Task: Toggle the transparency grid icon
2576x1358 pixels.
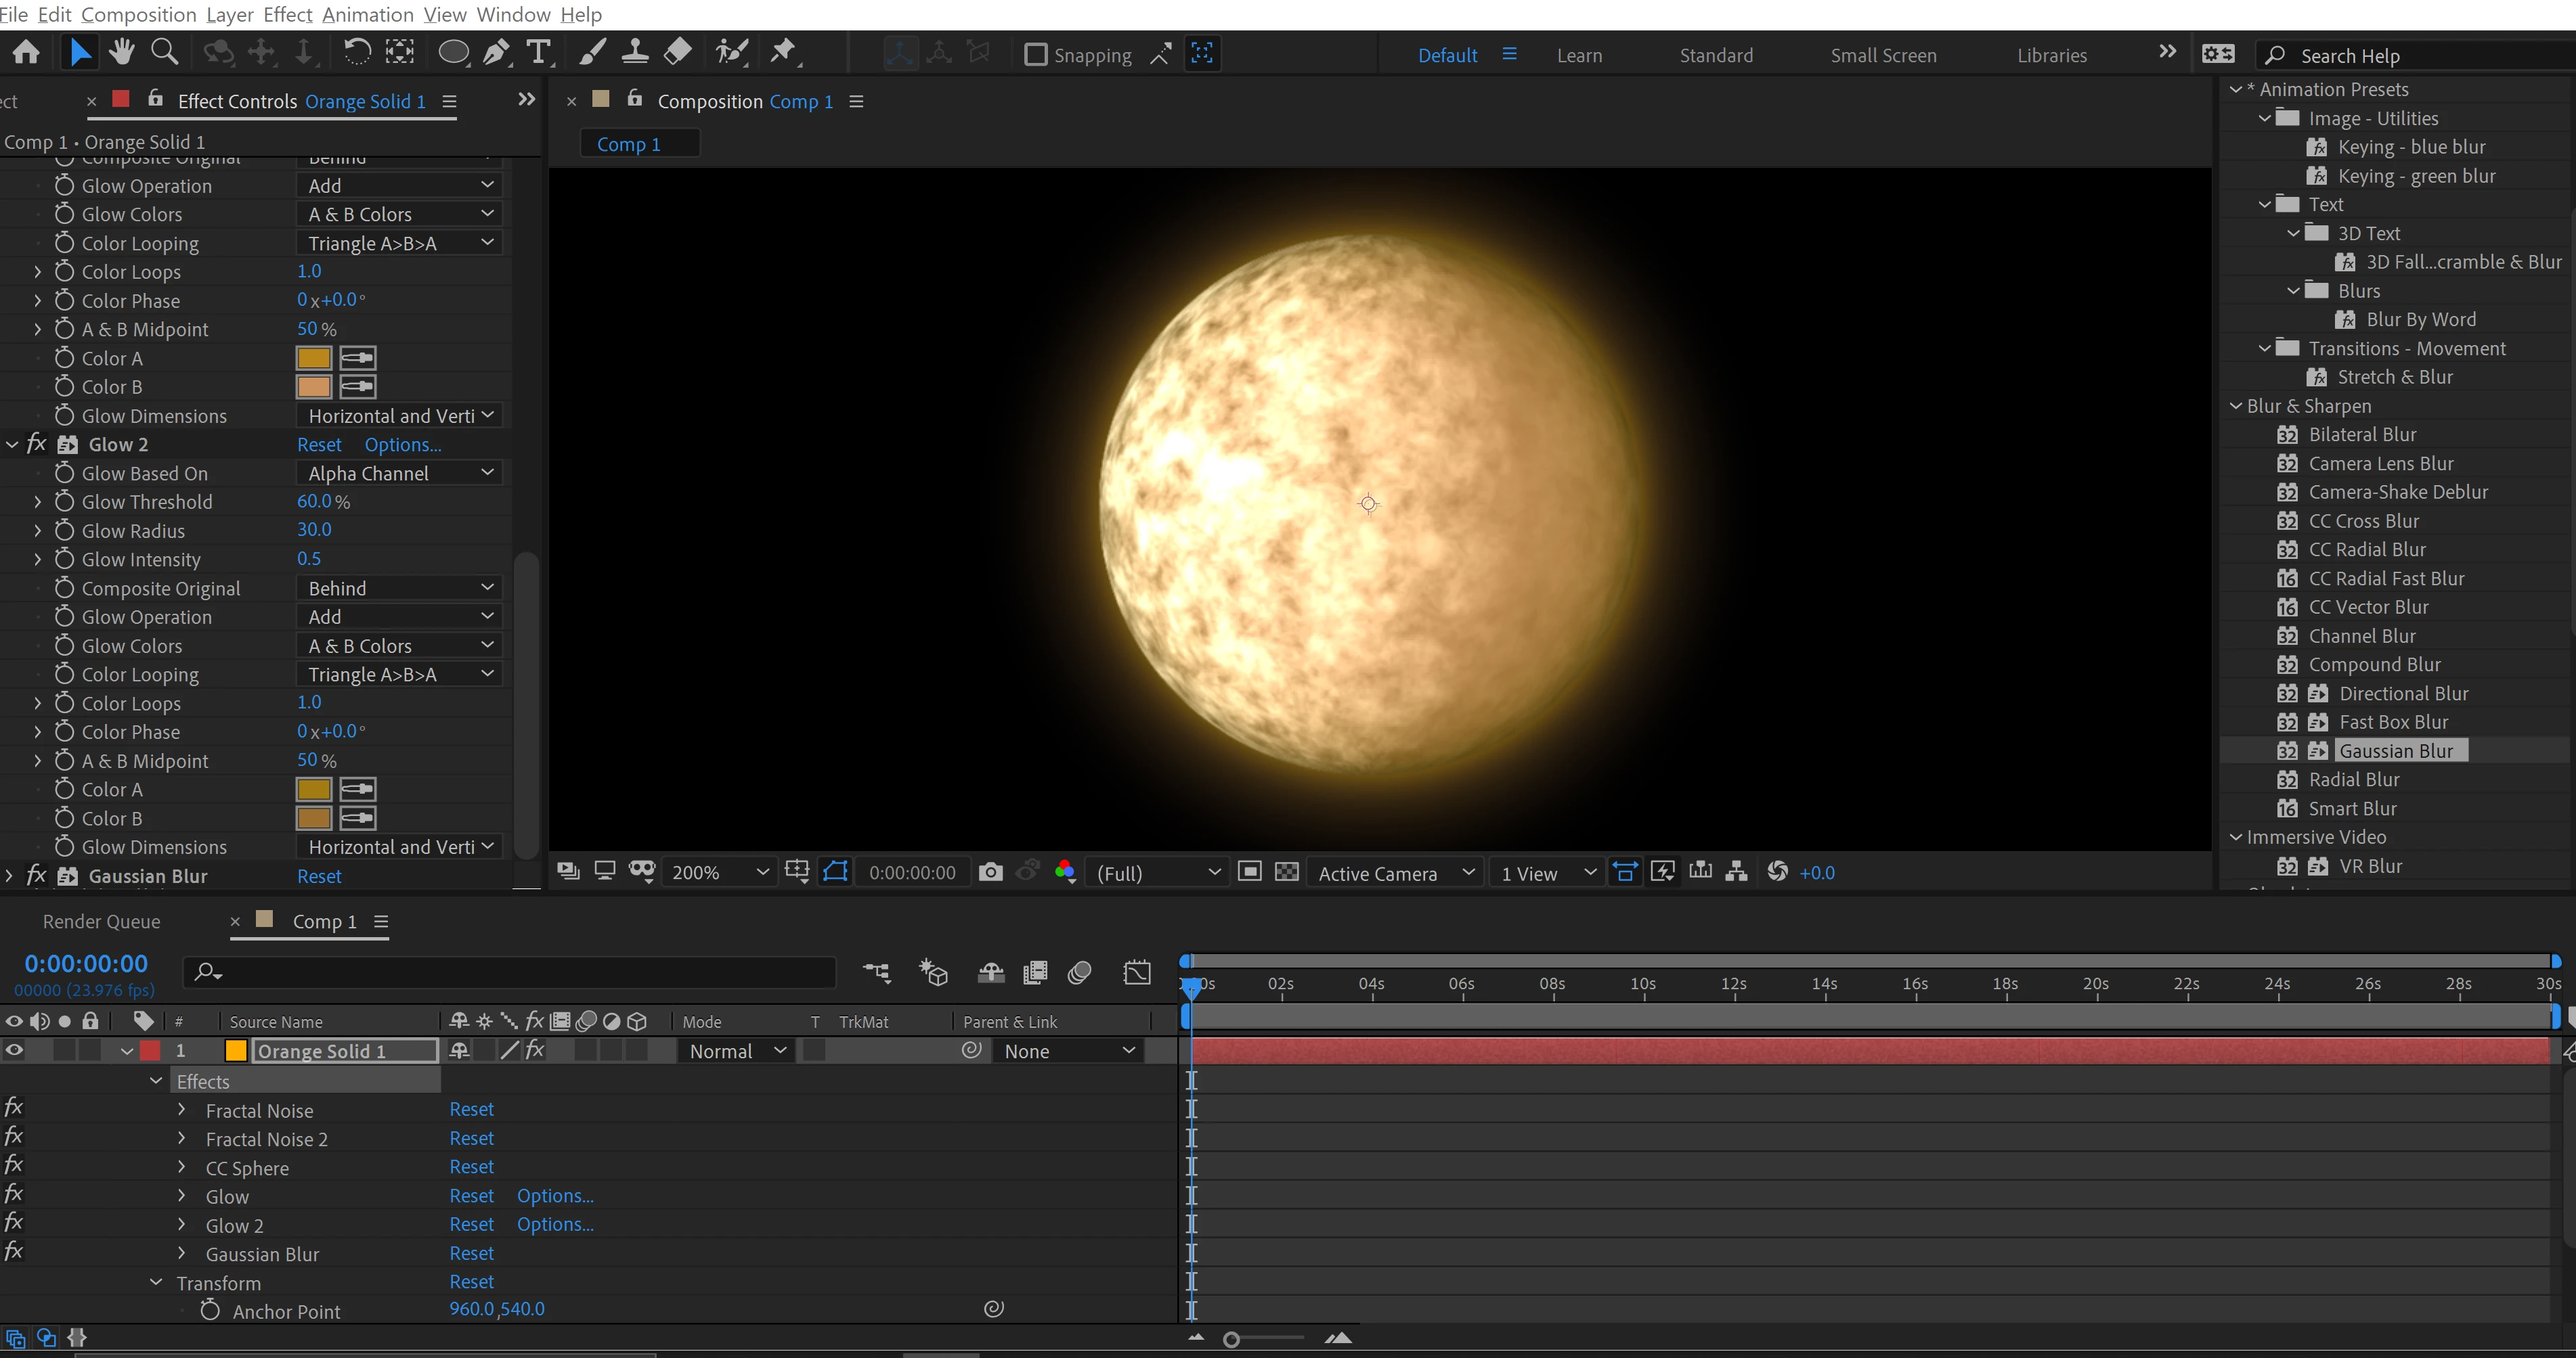Action: (1287, 872)
